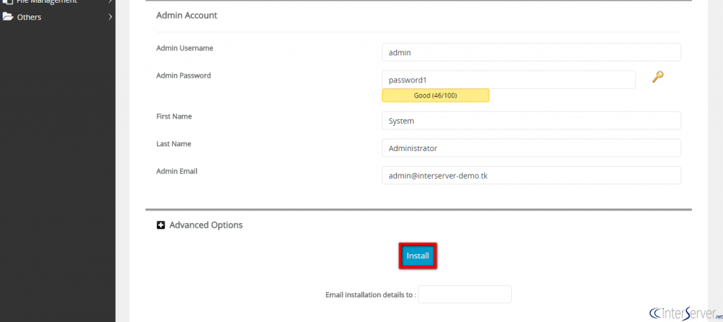Image resolution: width=723 pixels, height=322 pixels.
Task: Expand Advanced Options plus icon
Action: pyautogui.click(x=160, y=225)
